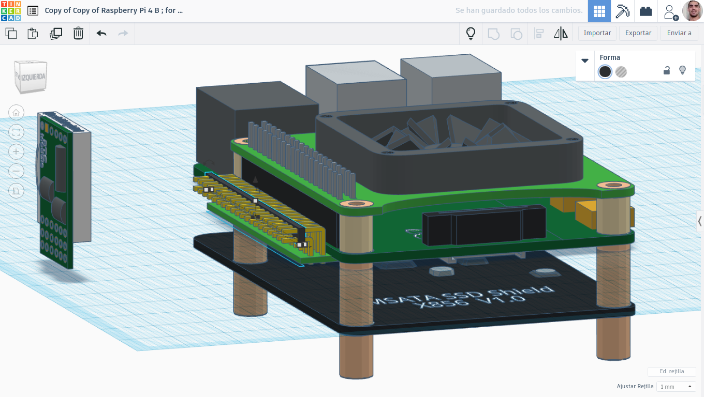The width and height of the screenshot is (704, 397).
Task: Click the 'Se han guardado todos los cambios.' status
Action: point(519,10)
